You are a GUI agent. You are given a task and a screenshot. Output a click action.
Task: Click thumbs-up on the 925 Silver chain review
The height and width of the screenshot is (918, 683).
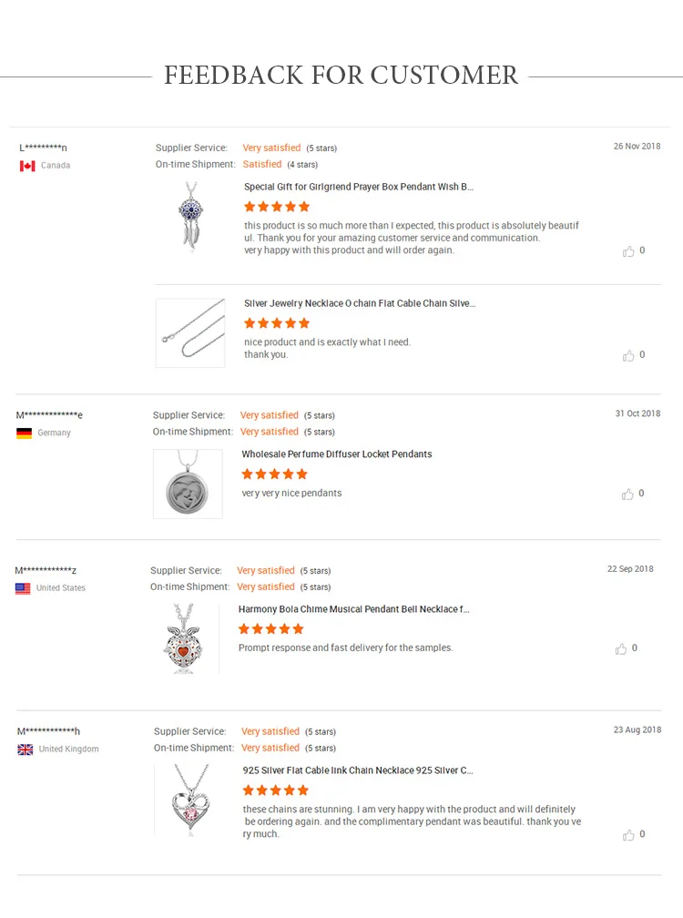pos(628,835)
